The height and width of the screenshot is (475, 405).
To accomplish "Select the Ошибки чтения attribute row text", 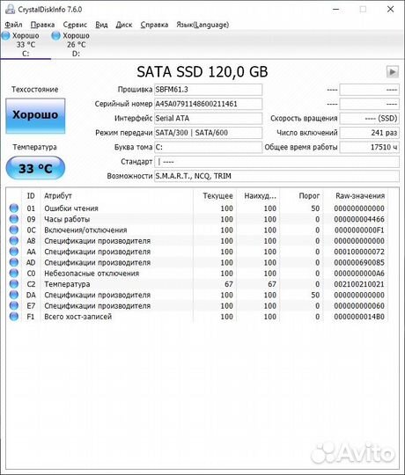I will [x=71, y=208].
